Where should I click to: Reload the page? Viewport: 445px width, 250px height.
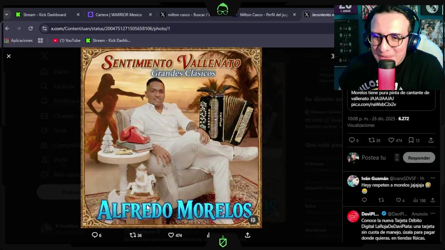coord(31,28)
